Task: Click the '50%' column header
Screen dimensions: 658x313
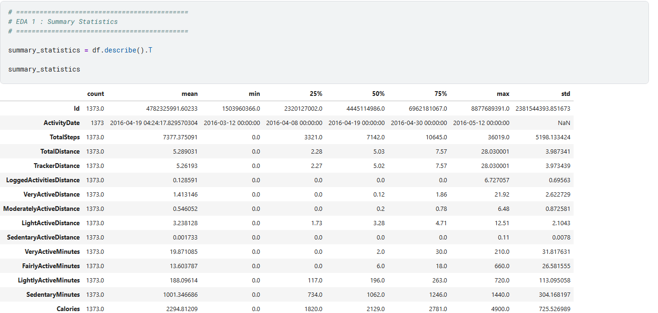Action: (379, 94)
